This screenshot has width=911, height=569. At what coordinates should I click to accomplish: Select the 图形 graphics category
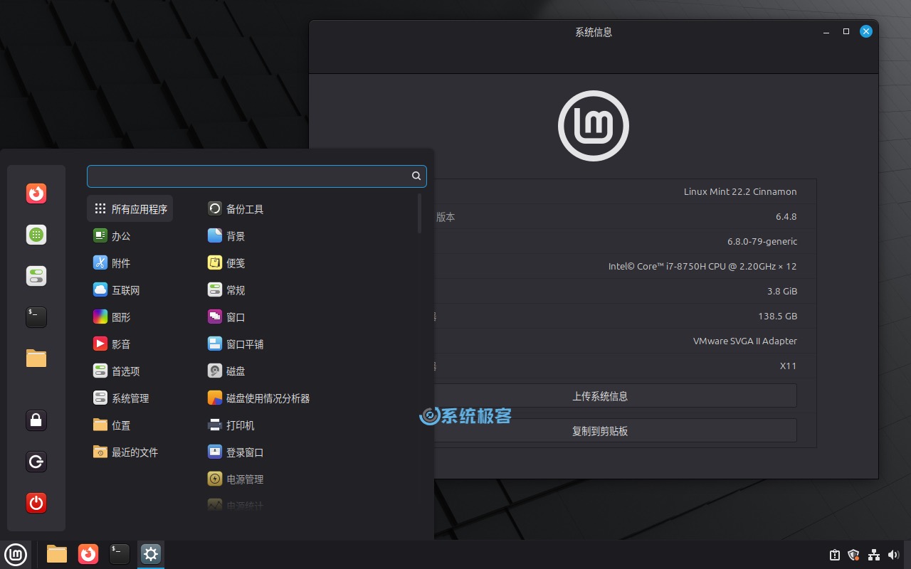coord(112,317)
